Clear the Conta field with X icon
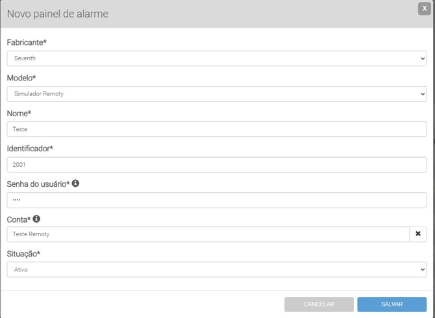 coord(418,234)
